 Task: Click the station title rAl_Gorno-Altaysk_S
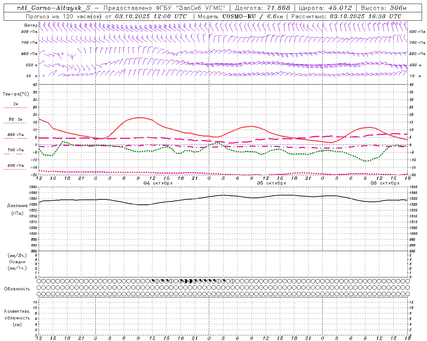(53, 8)
